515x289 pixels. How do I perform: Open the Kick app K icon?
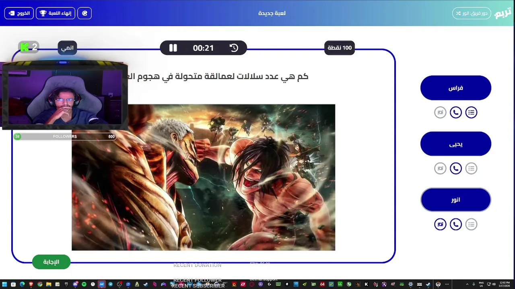click(366, 284)
